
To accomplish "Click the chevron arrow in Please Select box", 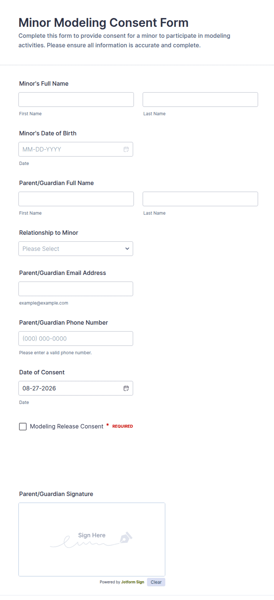I will click(127, 249).
